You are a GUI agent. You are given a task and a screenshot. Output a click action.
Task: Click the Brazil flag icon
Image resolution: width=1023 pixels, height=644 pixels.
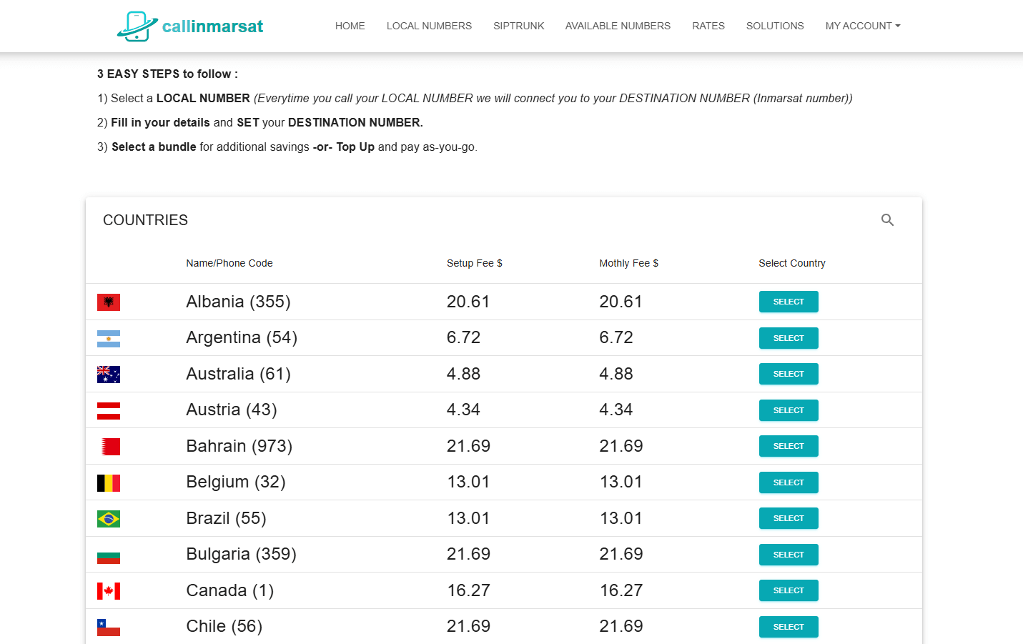pos(109,519)
